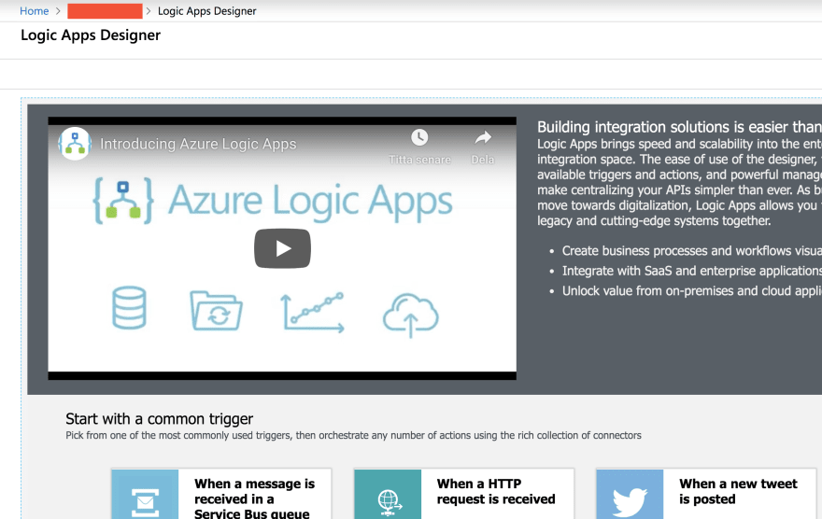Click the database cylinder graphic in video
Image resolution: width=822 pixels, height=519 pixels.
pyautogui.click(x=129, y=307)
